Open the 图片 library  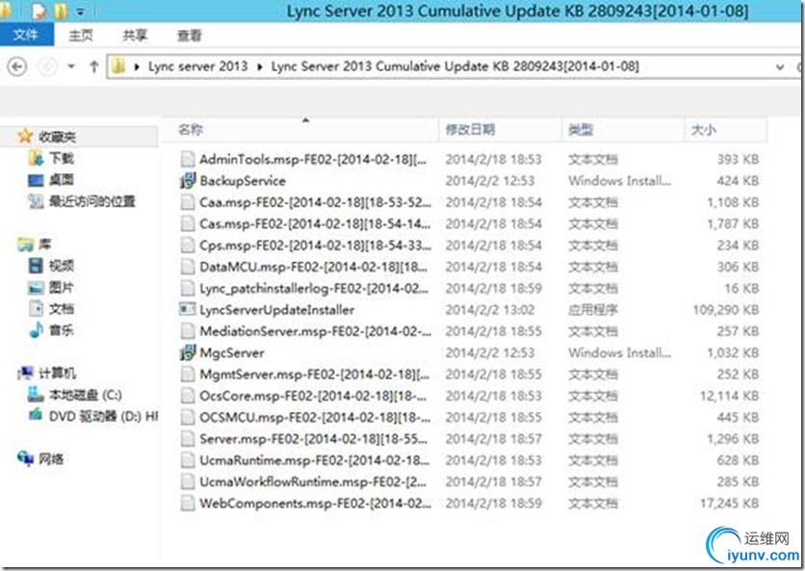pos(61,287)
